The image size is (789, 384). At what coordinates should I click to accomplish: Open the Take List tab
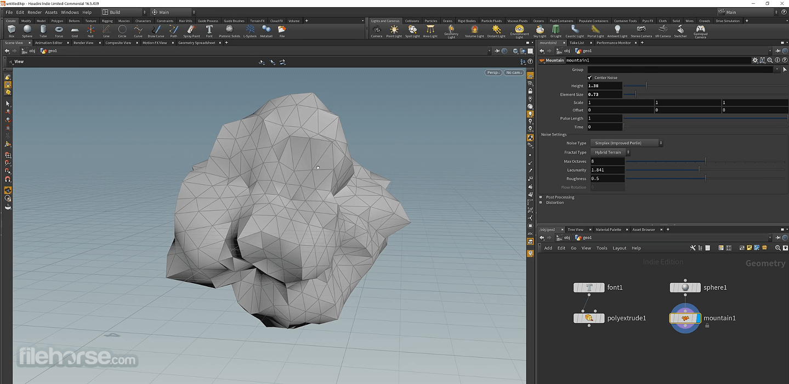[577, 43]
